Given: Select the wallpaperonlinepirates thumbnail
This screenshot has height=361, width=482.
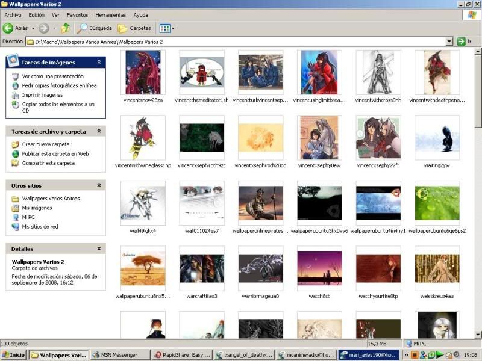Looking at the screenshot, I should pyautogui.click(x=261, y=203).
